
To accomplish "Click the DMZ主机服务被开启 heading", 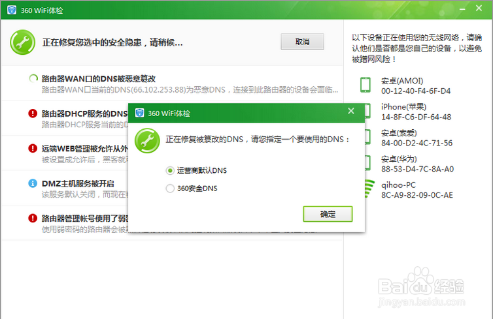I will pos(78,183).
